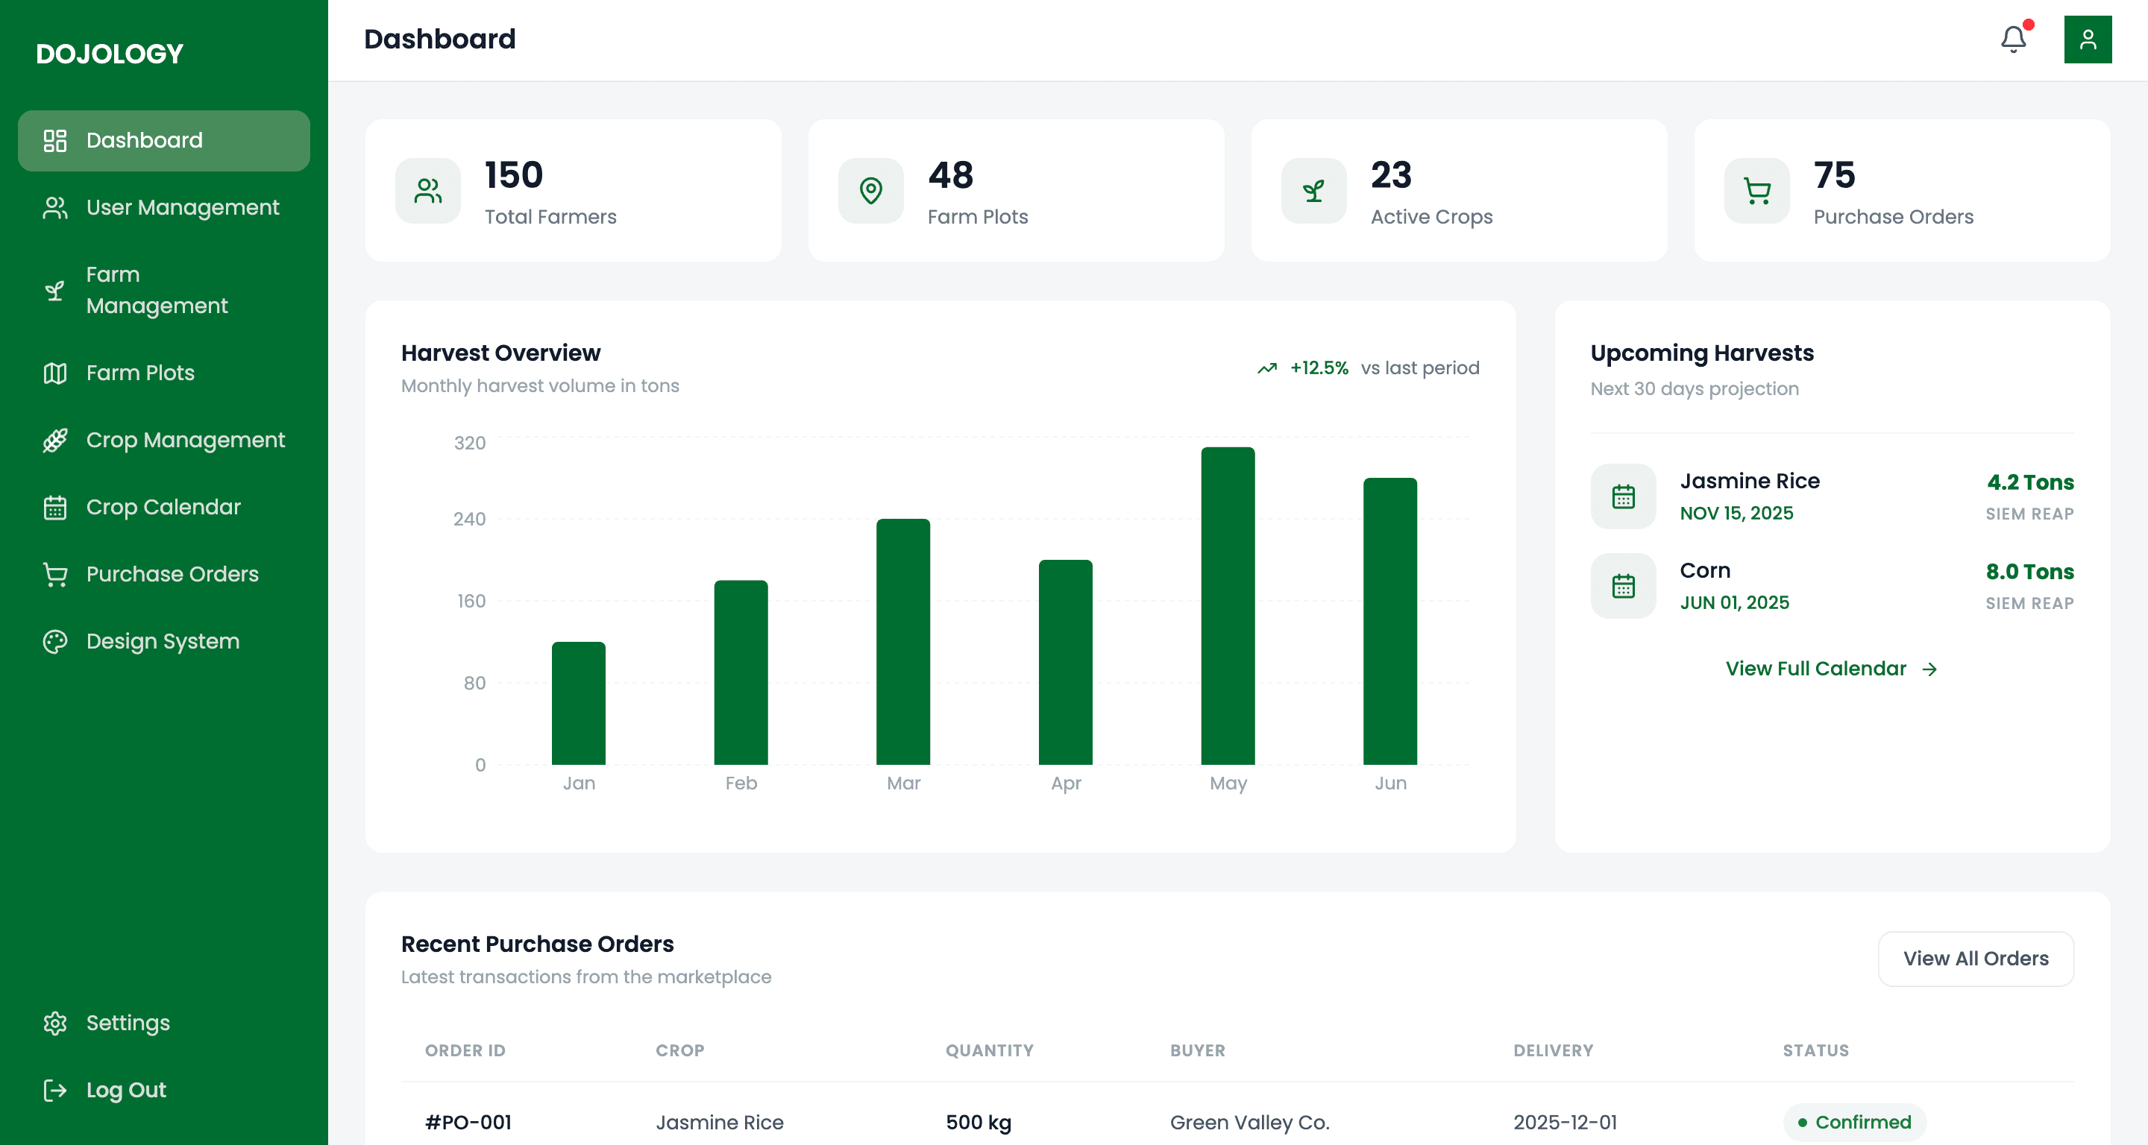The image size is (2148, 1145).
Task: Click the Purchase Orders cart icon in sidebar
Action: 55,574
